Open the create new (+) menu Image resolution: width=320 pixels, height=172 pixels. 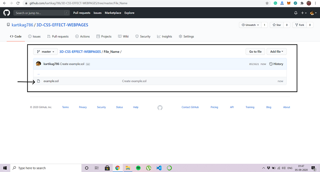(x=303, y=12)
